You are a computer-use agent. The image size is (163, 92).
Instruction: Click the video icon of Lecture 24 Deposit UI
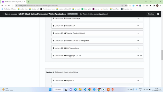(x=65, y=80)
